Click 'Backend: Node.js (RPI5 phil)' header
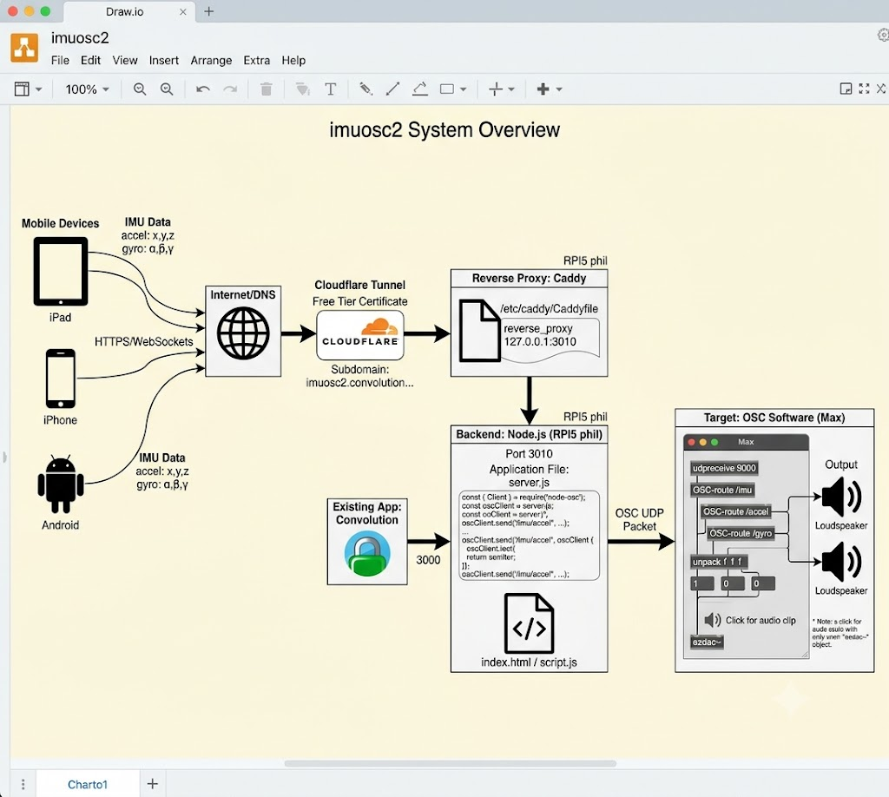The image size is (889, 797). click(x=529, y=434)
